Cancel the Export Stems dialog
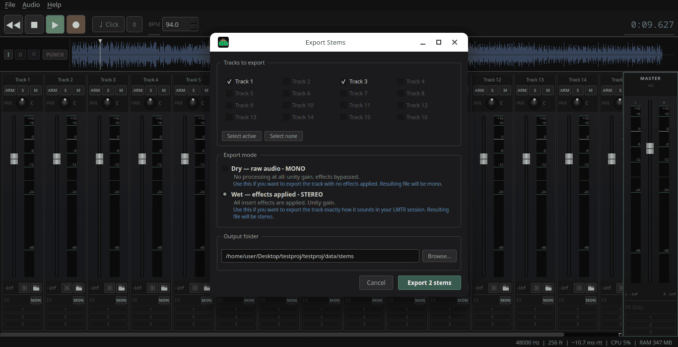This screenshot has width=678, height=347. tap(376, 282)
